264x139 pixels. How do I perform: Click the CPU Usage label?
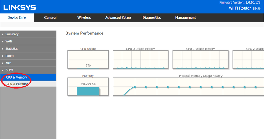point(88,49)
